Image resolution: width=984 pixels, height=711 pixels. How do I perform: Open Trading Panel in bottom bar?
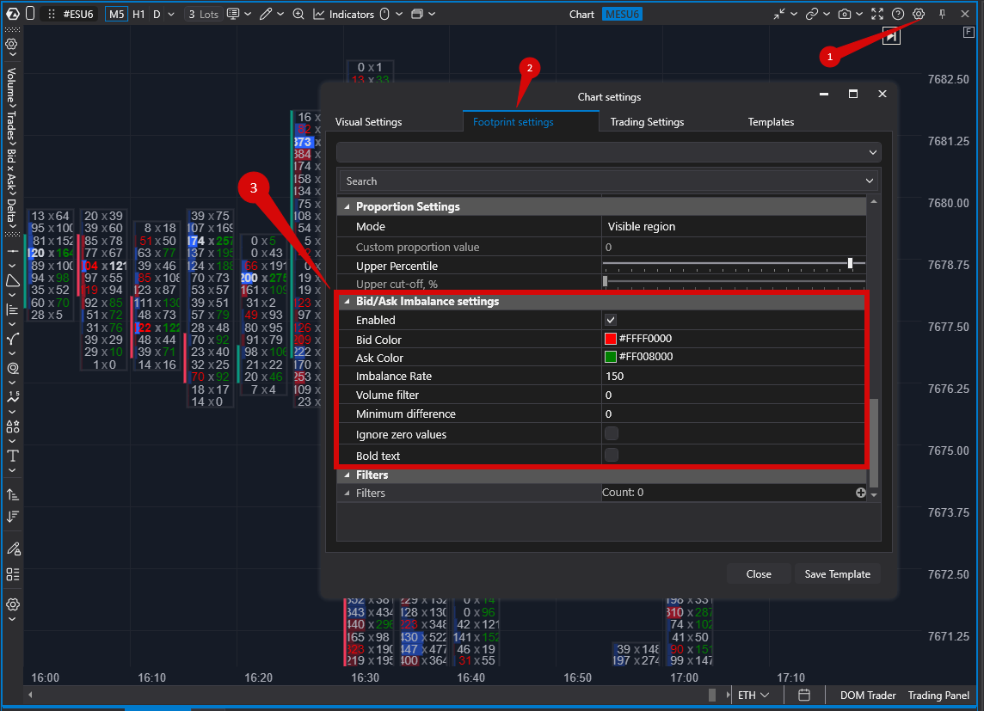tap(938, 695)
